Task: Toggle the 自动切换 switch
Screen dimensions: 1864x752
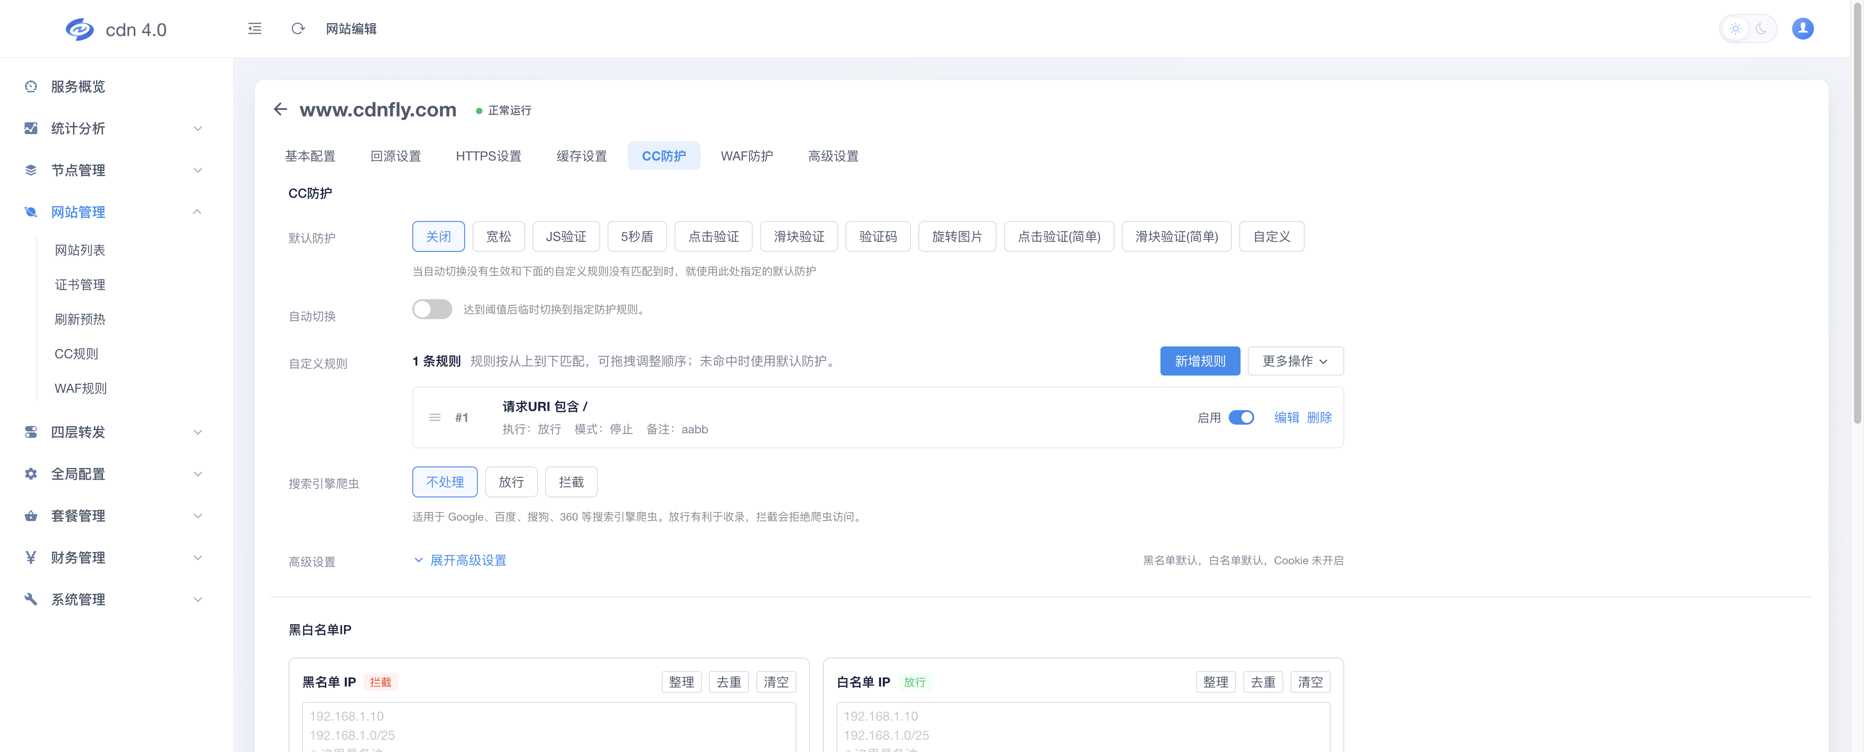Action: [x=432, y=310]
